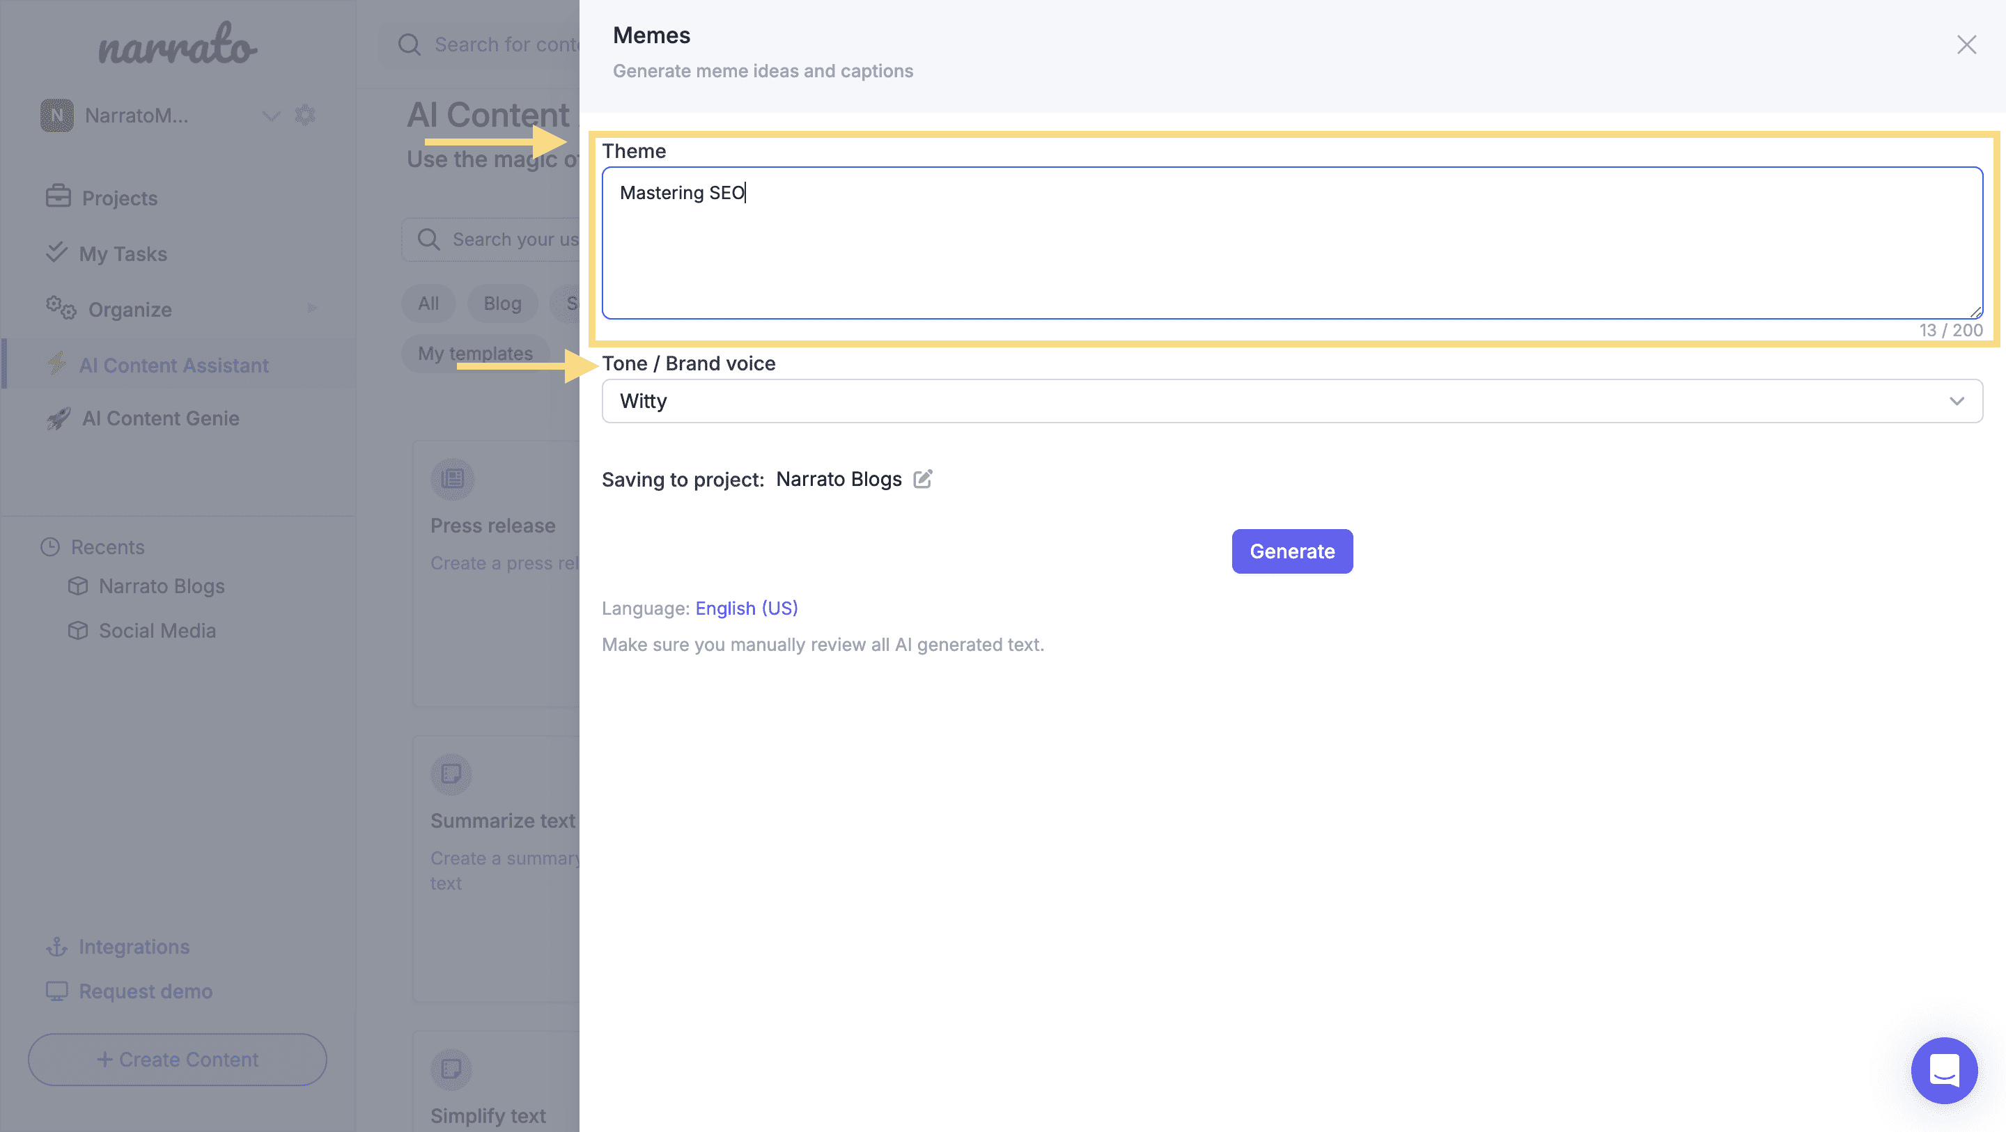Screen dimensions: 2006x1132
Task: Change language via English (US) link
Action: [x=746, y=608]
